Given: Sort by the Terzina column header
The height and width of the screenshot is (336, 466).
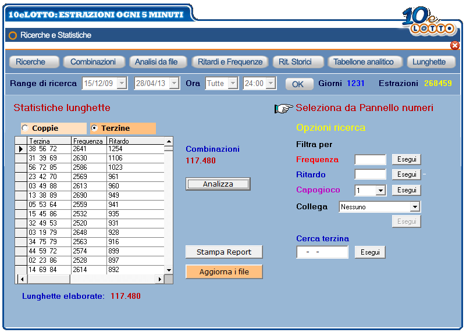Looking at the screenshot, I should [x=49, y=141].
